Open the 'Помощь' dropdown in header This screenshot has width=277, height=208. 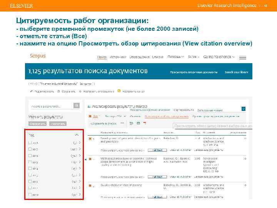tap(175, 57)
